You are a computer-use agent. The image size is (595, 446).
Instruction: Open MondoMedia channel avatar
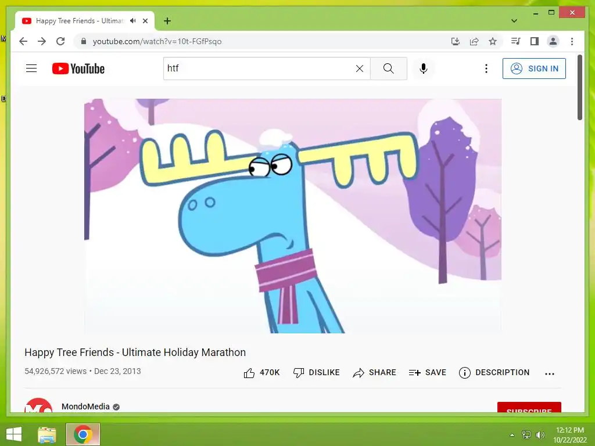point(38,406)
